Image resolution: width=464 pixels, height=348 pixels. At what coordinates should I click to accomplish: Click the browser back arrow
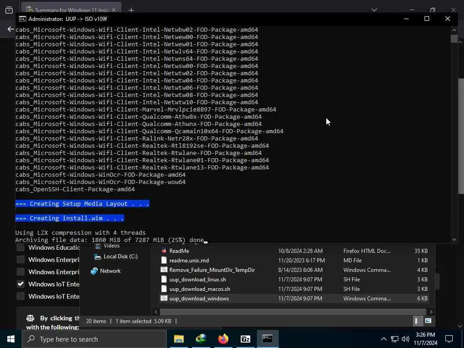coord(11,29)
